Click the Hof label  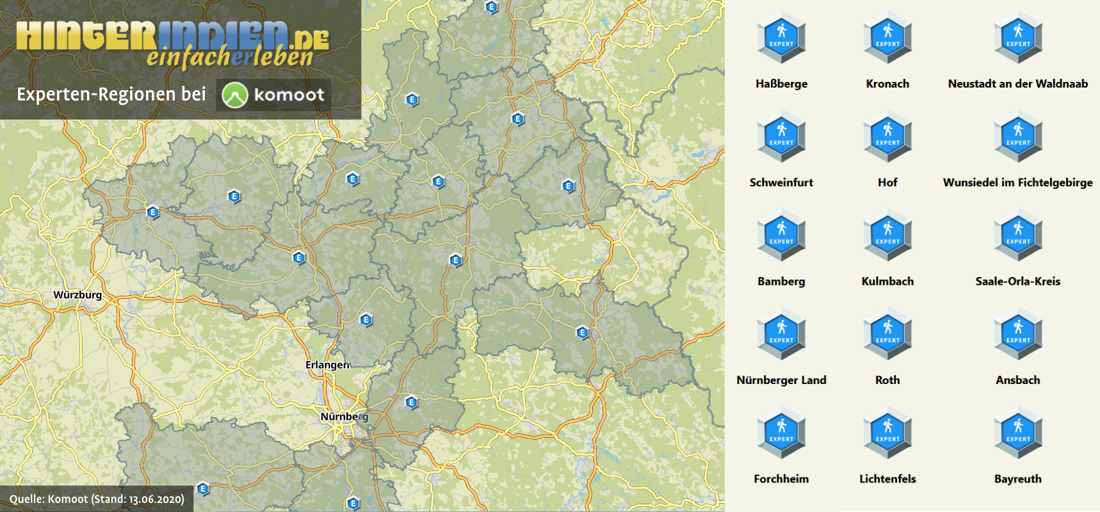pos(887,182)
